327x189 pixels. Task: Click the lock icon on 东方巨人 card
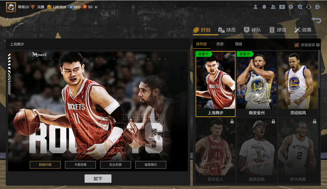click(232, 121)
